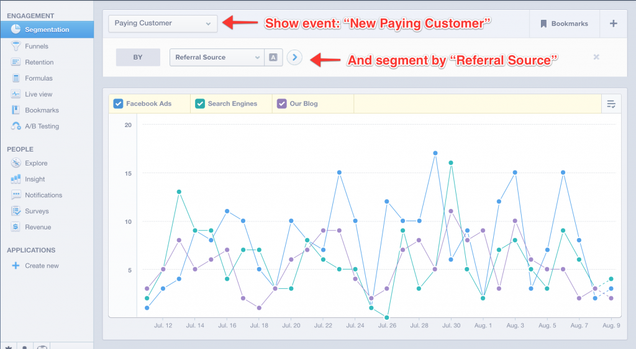Click the Aug. 9 x-axis label
This screenshot has height=349, width=636.
[x=611, y=325]
